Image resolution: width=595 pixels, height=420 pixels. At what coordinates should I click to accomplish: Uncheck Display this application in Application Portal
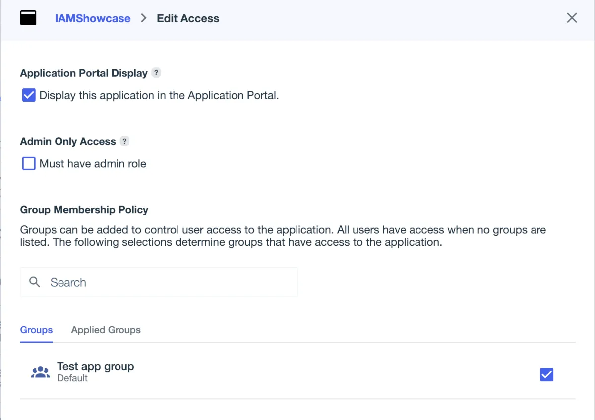29,95
